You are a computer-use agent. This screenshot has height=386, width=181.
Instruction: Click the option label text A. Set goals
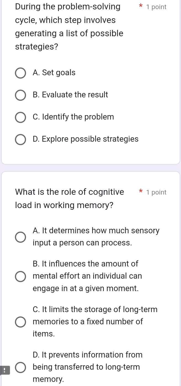click(x=54, y=73)
